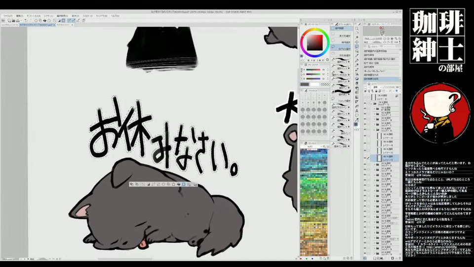474x267 pixels.
Task: Open the フィルター(I) menu
Action: (88, 16)
